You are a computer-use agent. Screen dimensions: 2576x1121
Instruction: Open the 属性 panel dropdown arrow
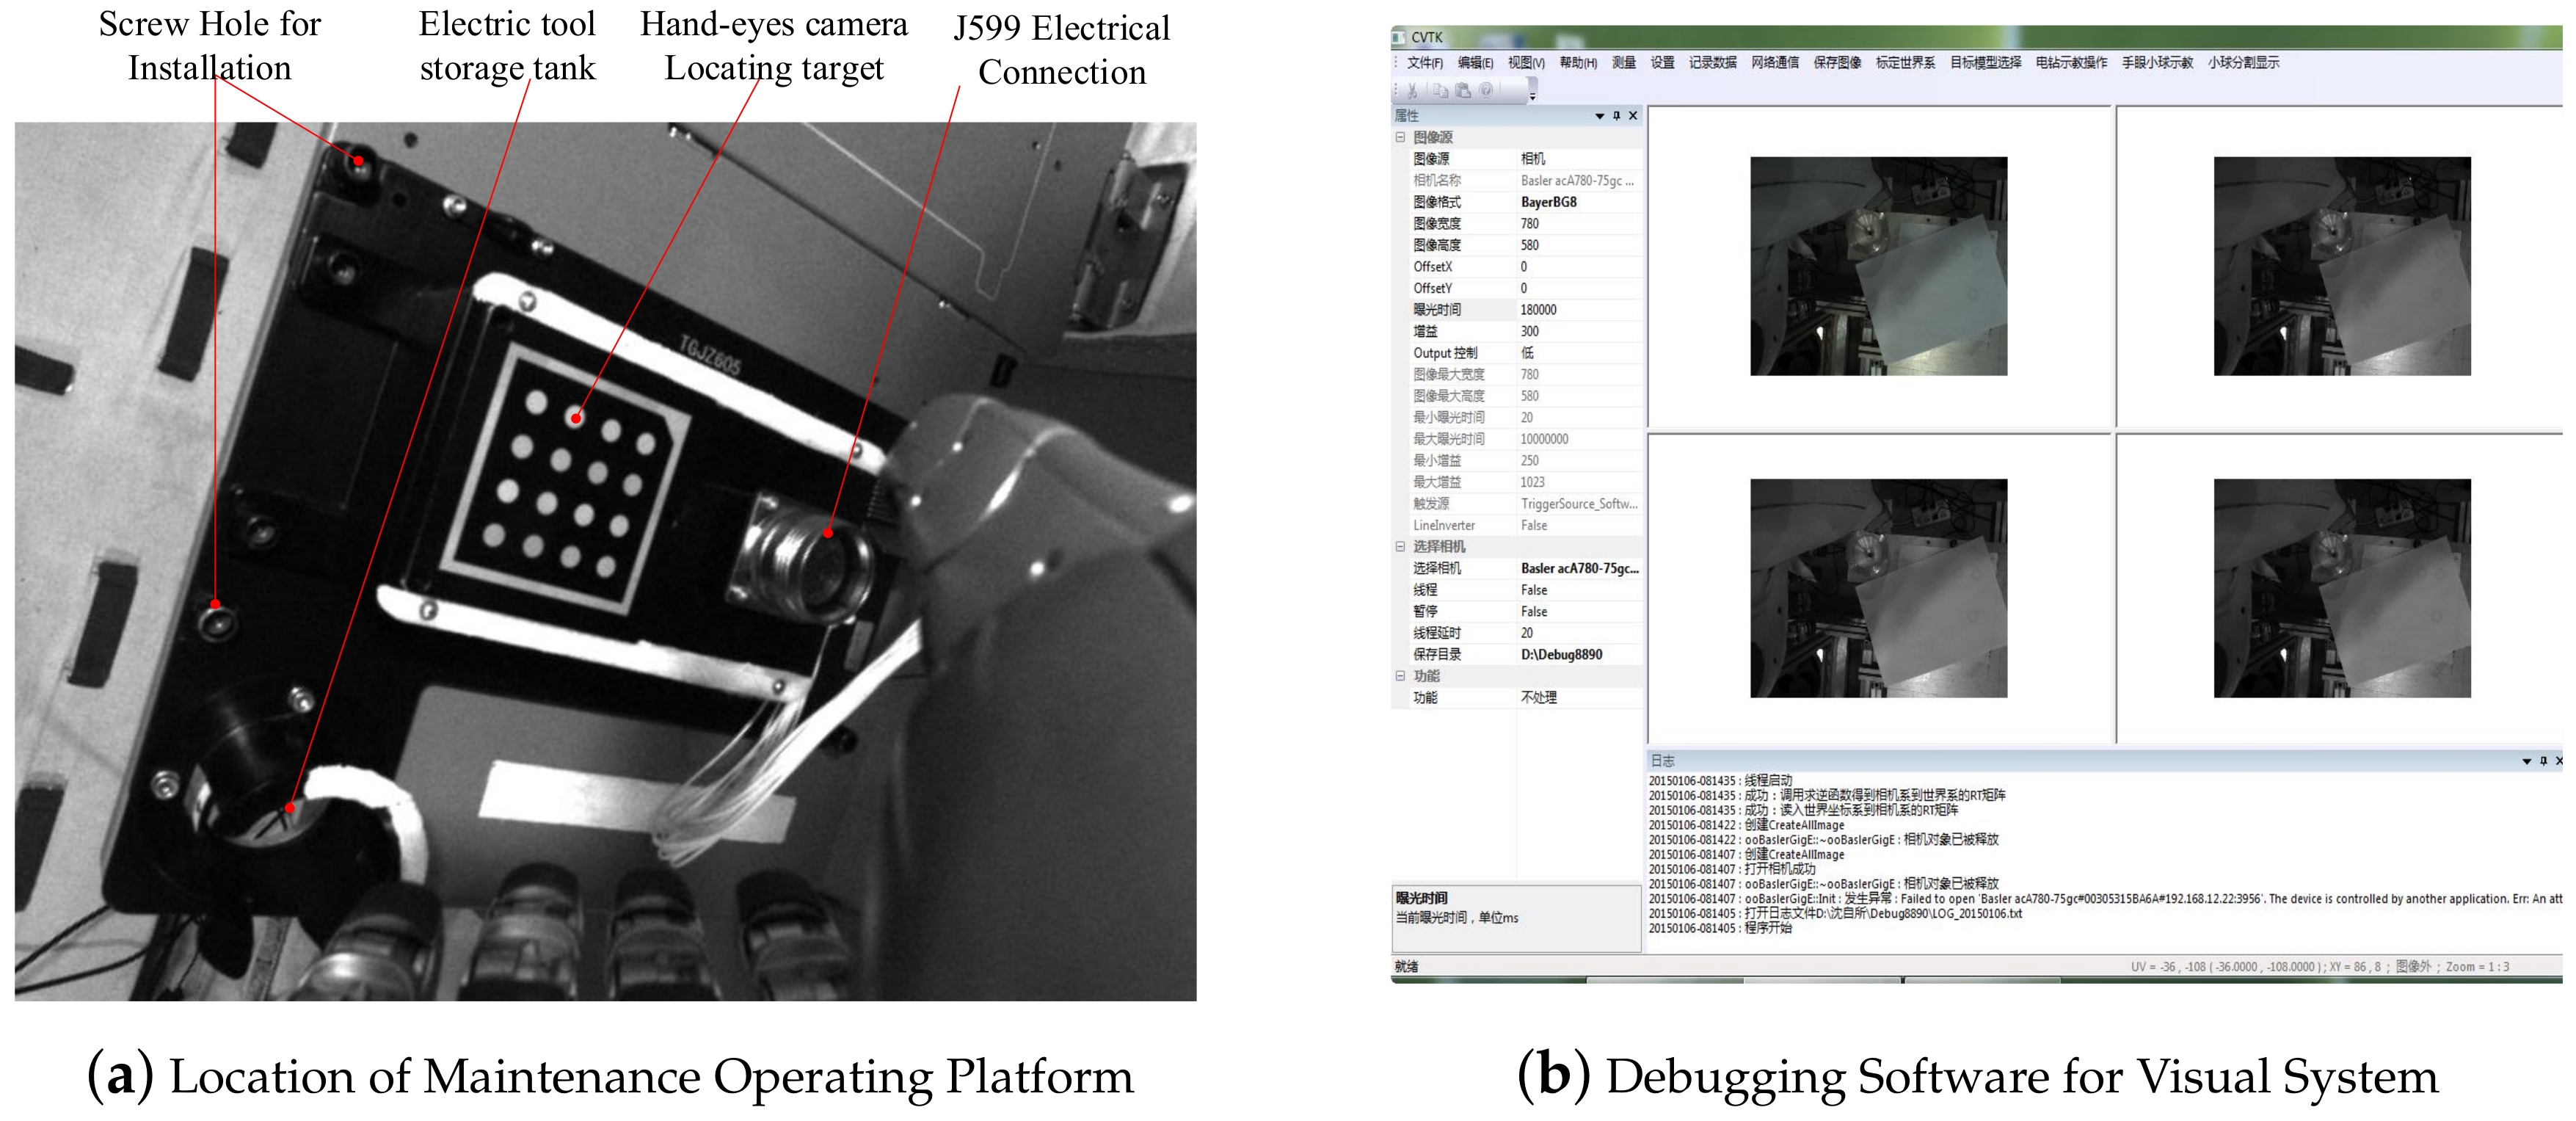1599,116
